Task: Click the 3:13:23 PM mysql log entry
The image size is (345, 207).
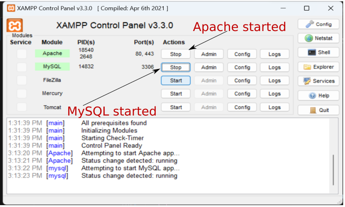Action: (x=93, y=176)
